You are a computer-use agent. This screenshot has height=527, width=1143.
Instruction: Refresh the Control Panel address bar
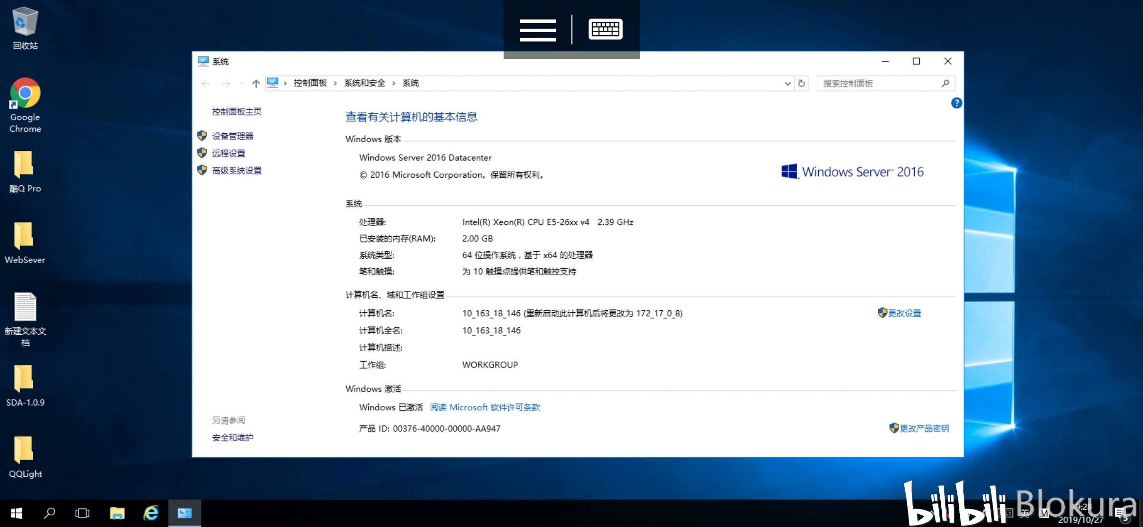(802, 83)
